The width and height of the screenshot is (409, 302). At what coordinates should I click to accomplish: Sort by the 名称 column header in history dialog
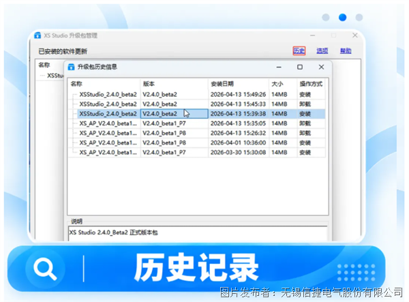point(104,84)
